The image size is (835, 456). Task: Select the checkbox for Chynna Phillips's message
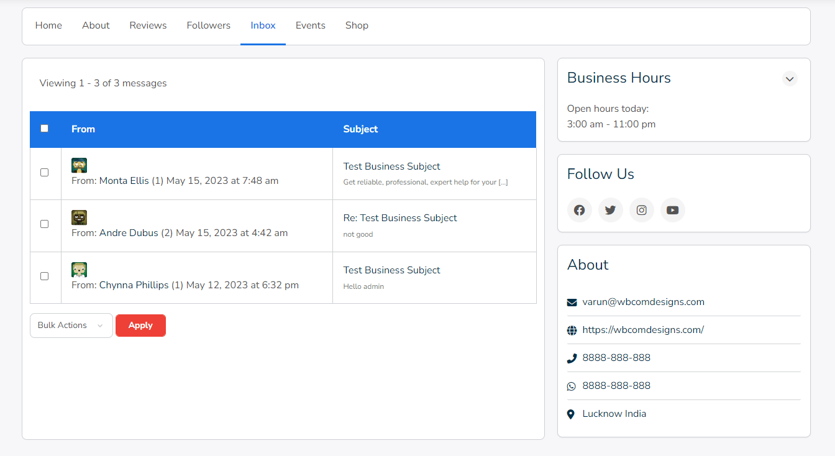click(x=44, y=276)
